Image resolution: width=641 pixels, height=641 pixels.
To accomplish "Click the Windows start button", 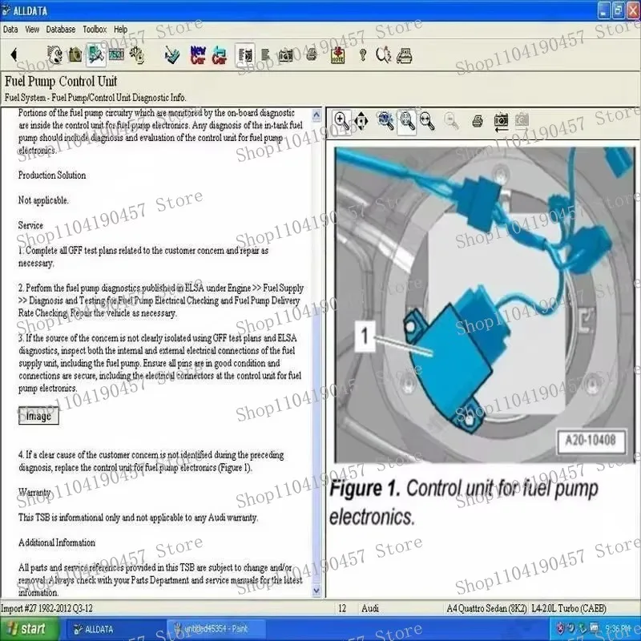I will [29, 628].
